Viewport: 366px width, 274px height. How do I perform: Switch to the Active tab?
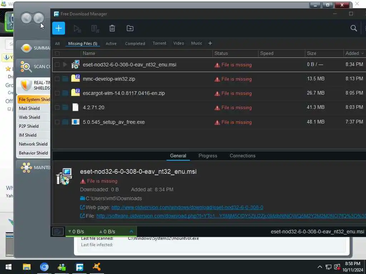coord(111,44)
